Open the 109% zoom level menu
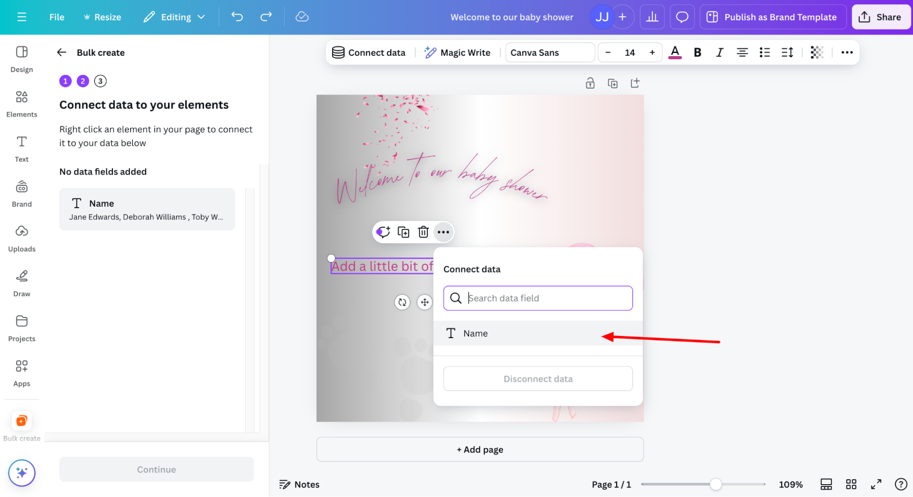The width and height of the screenshot is (913, 497). pyautogui.click(x=791, y=484)
